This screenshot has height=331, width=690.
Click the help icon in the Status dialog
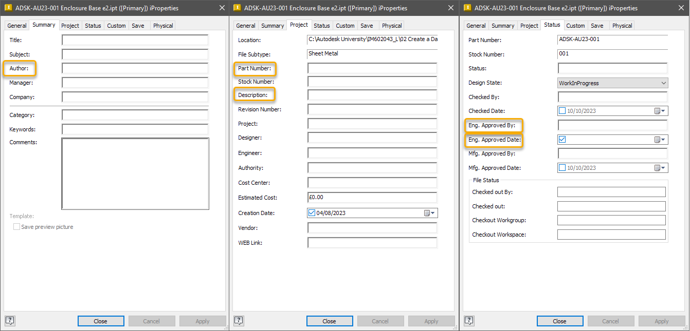point(469,321)
